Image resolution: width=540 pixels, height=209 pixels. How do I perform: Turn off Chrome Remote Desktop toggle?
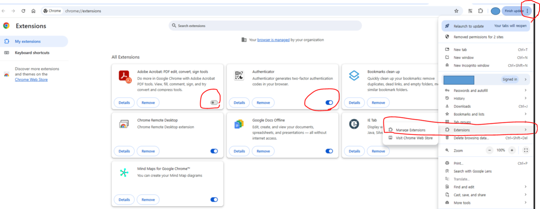point(214,151)
